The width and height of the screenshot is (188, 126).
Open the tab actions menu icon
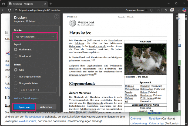pos(4,4)
